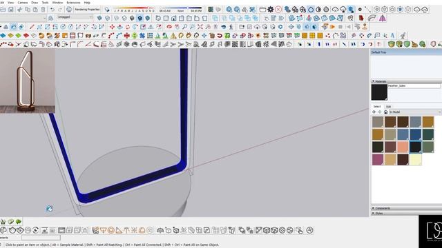
Task: Click the Zoom magnifier tool
Action: tap(184, 27)
